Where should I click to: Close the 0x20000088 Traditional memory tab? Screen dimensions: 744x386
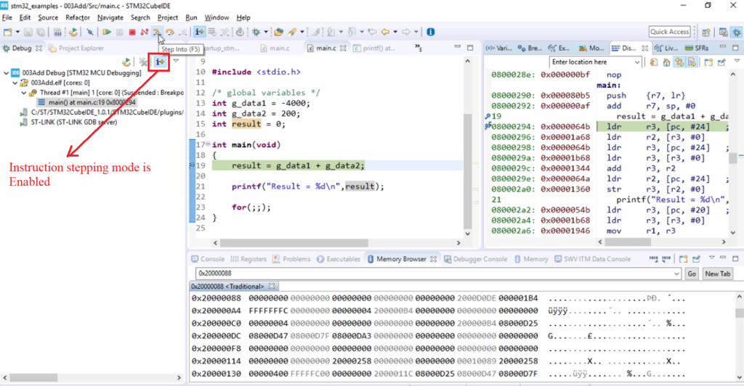pos(272,286)
